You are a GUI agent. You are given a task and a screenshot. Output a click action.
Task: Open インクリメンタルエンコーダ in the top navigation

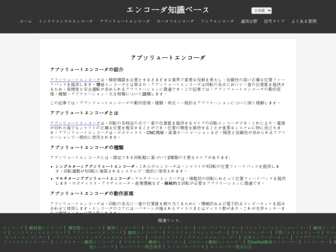click(66, 21)
